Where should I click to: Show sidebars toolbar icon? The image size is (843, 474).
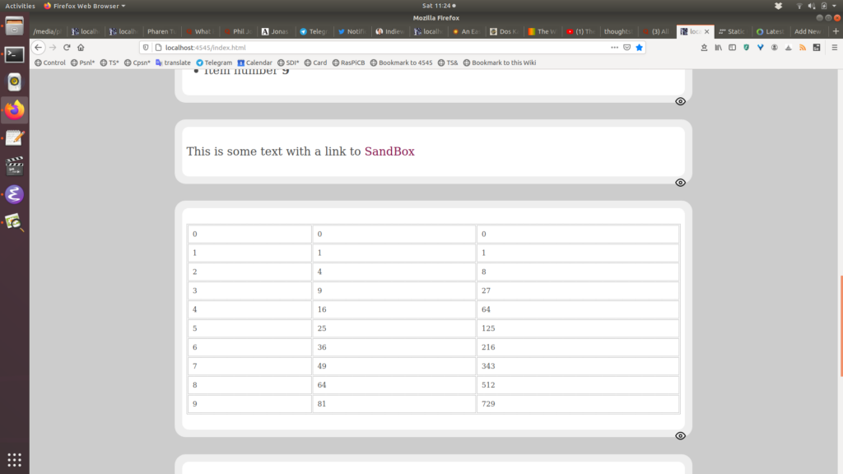coord(732,47)
